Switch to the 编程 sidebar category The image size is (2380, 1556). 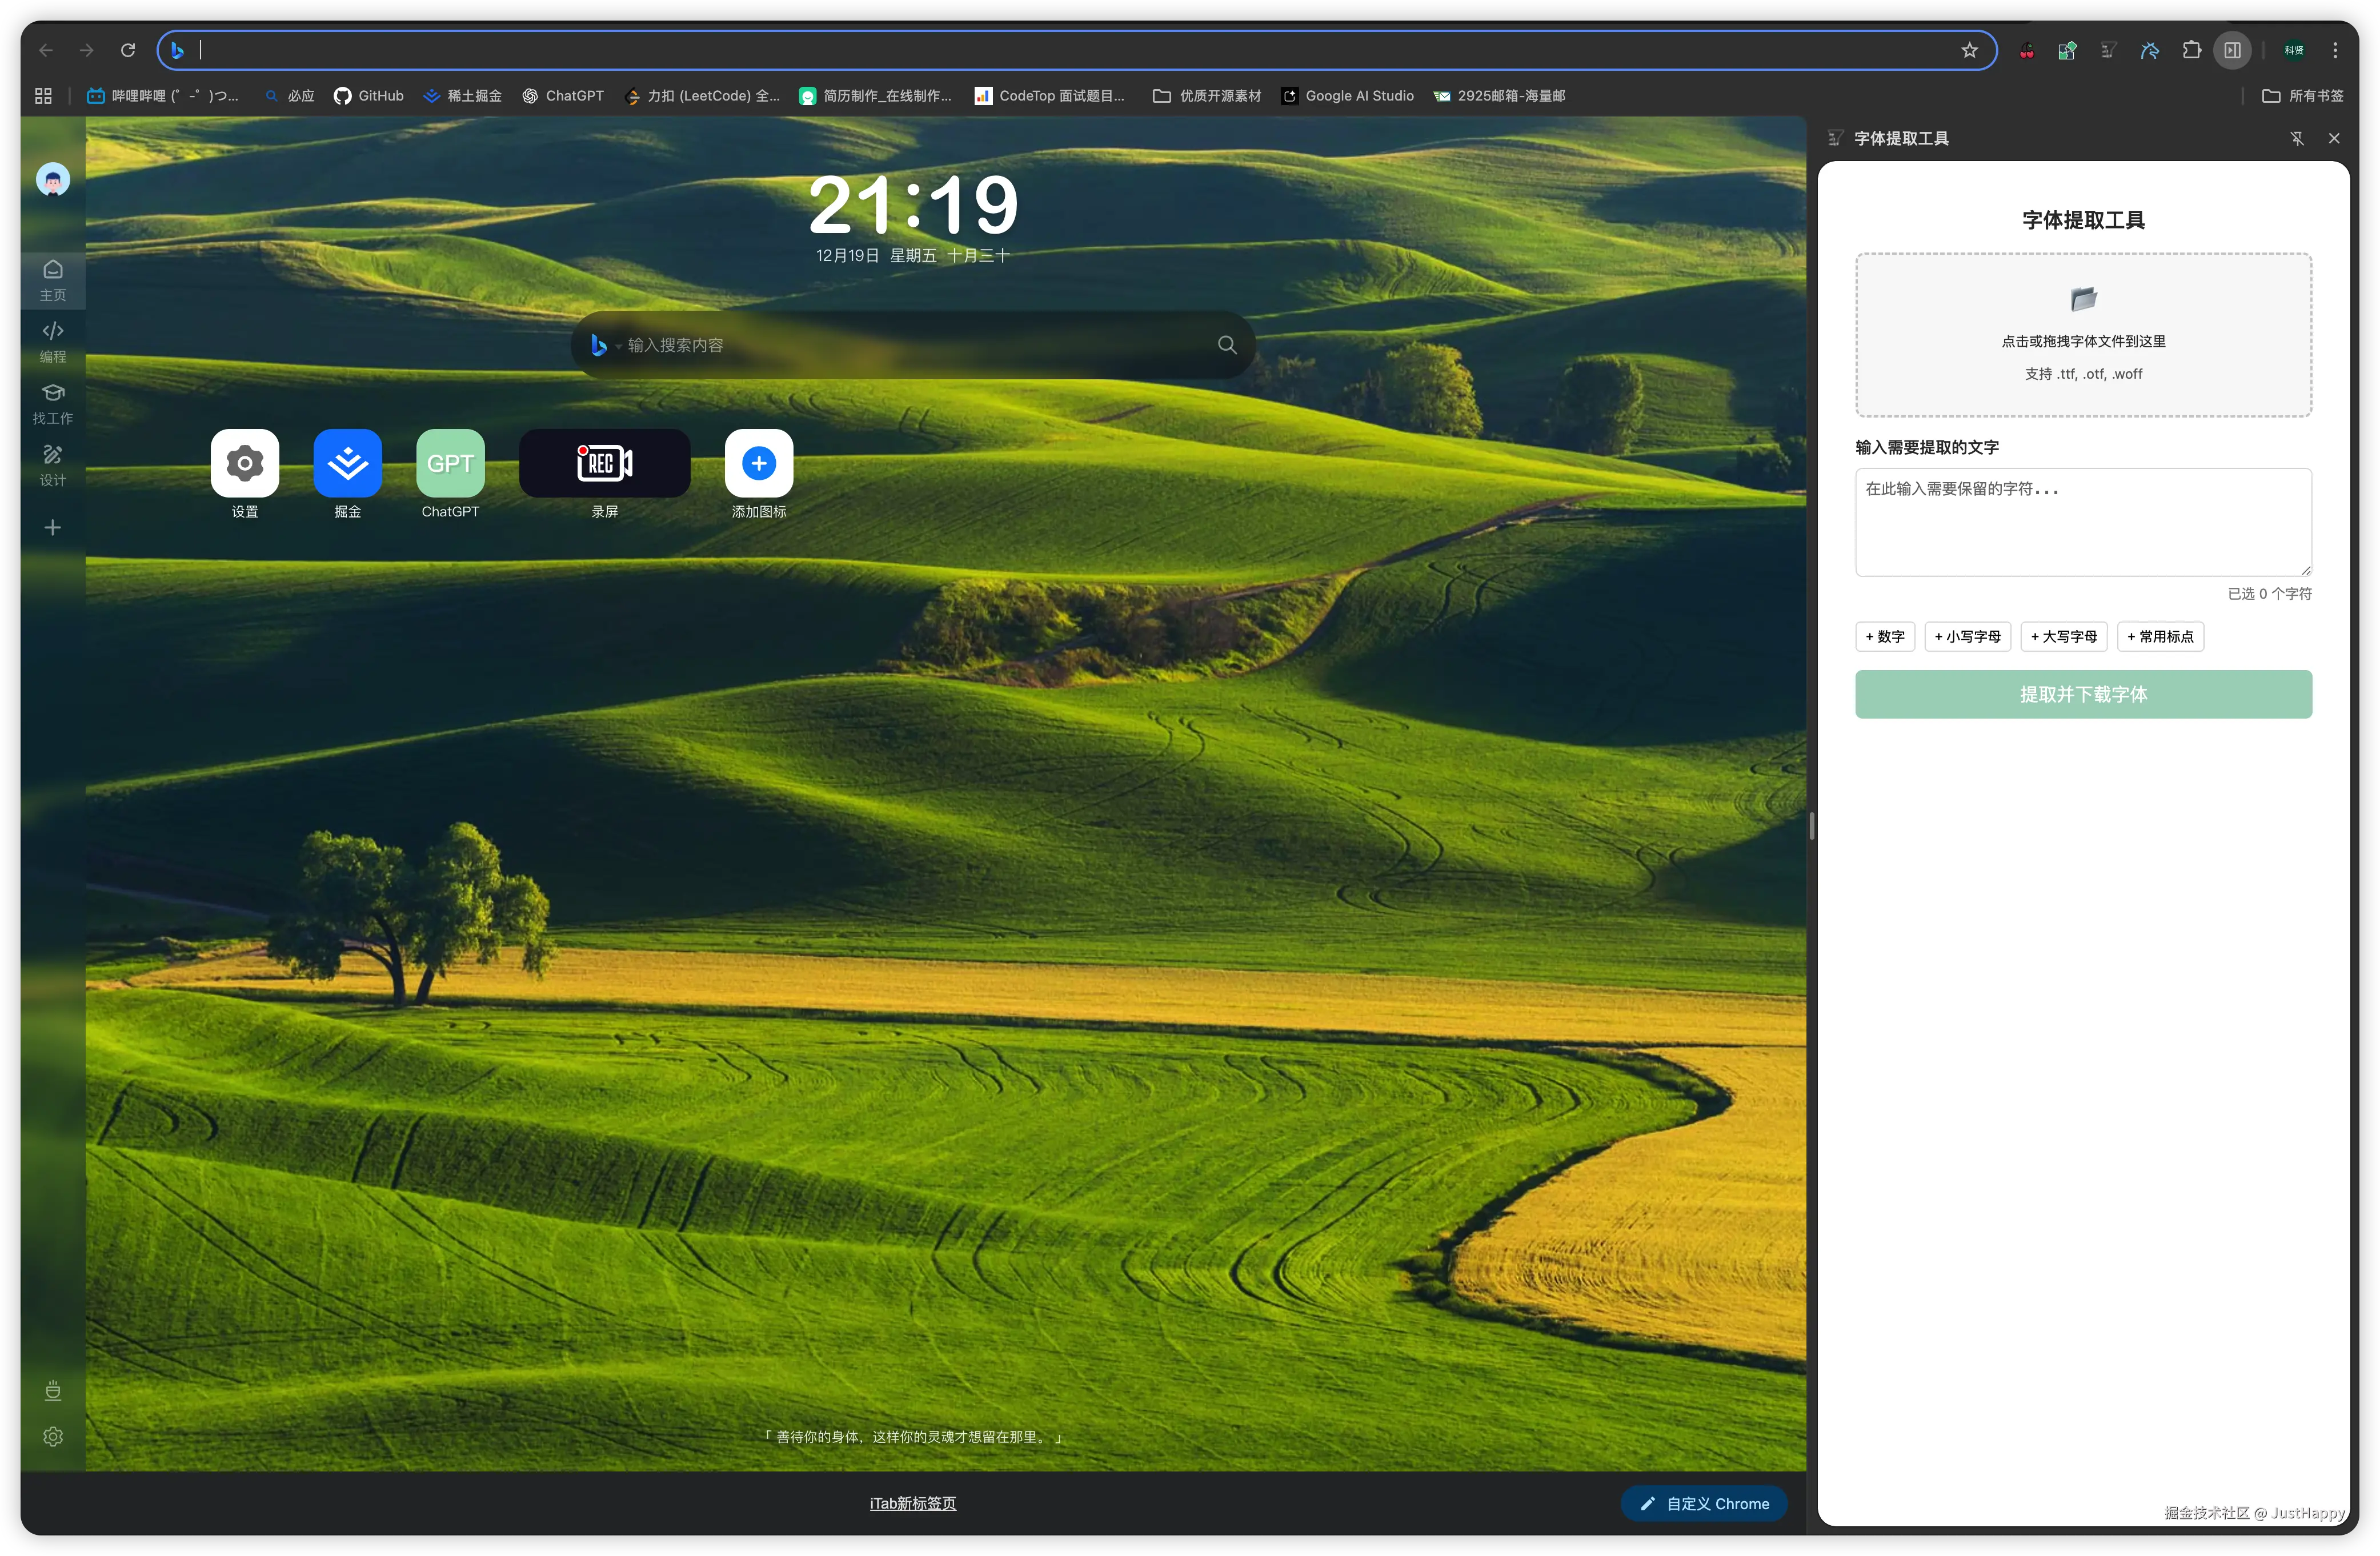click(x=53, y=341)
